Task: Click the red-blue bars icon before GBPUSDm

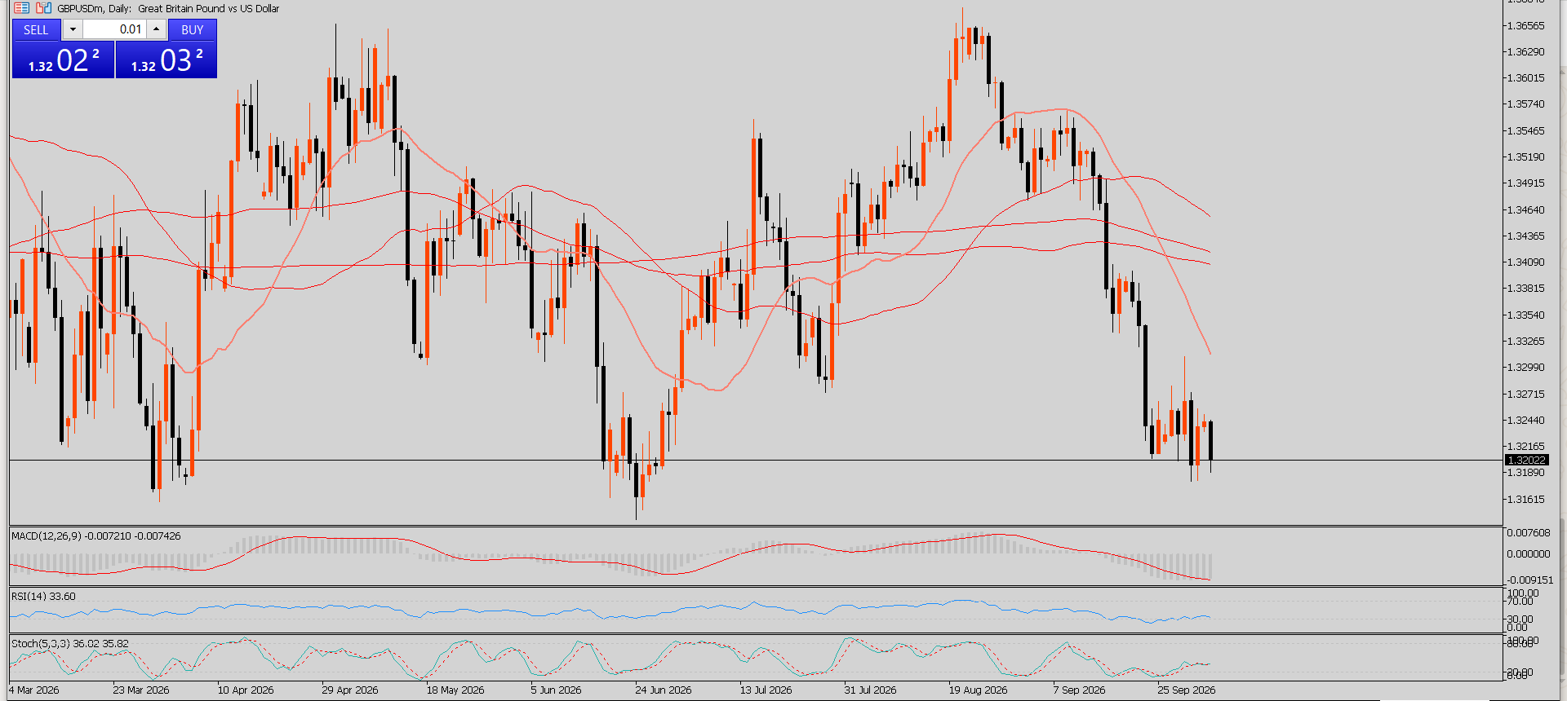Action: (43, 8)
